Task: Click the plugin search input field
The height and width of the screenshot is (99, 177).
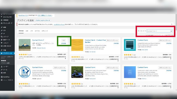Action: (158, 31)
